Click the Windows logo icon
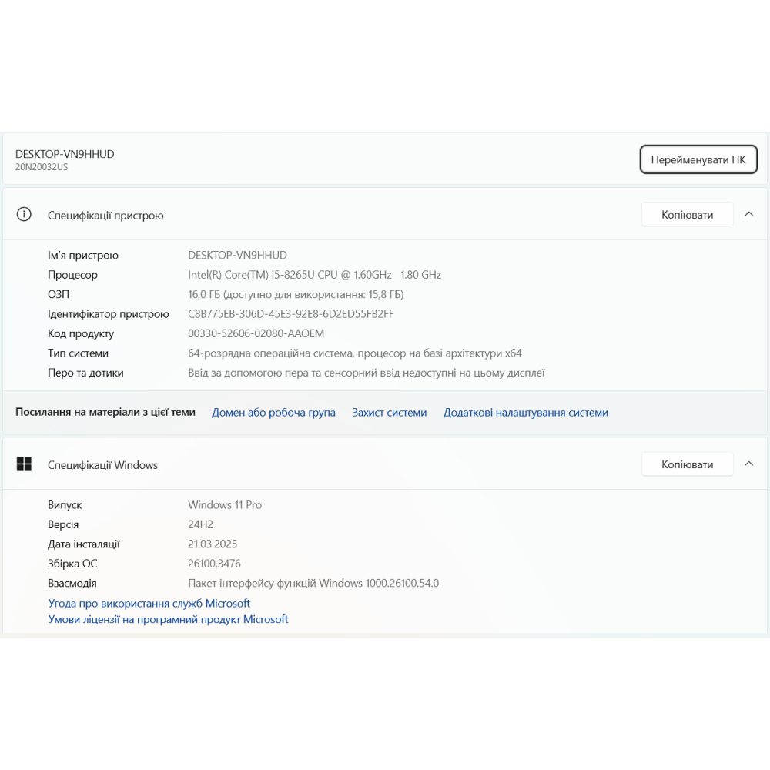 click(25, 464)
